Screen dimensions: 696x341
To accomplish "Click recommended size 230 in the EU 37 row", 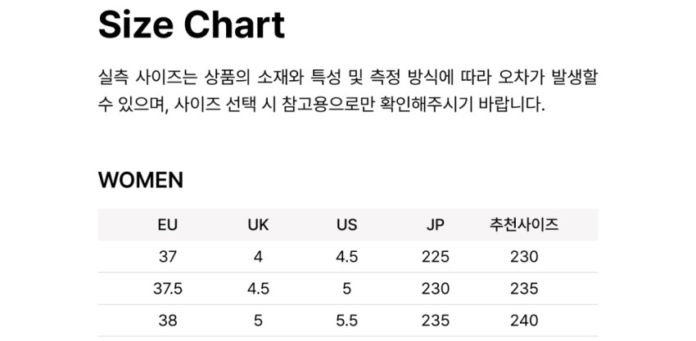I will (x=524, y=257).
